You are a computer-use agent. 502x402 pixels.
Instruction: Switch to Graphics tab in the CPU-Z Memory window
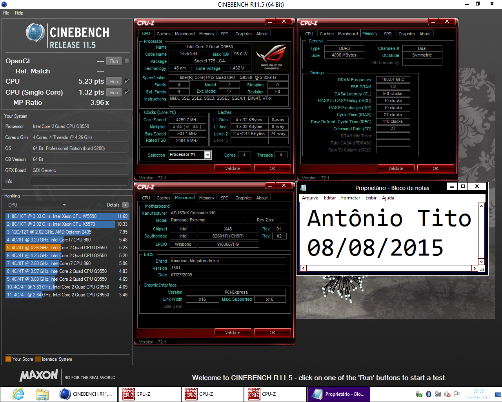point(406,34)
